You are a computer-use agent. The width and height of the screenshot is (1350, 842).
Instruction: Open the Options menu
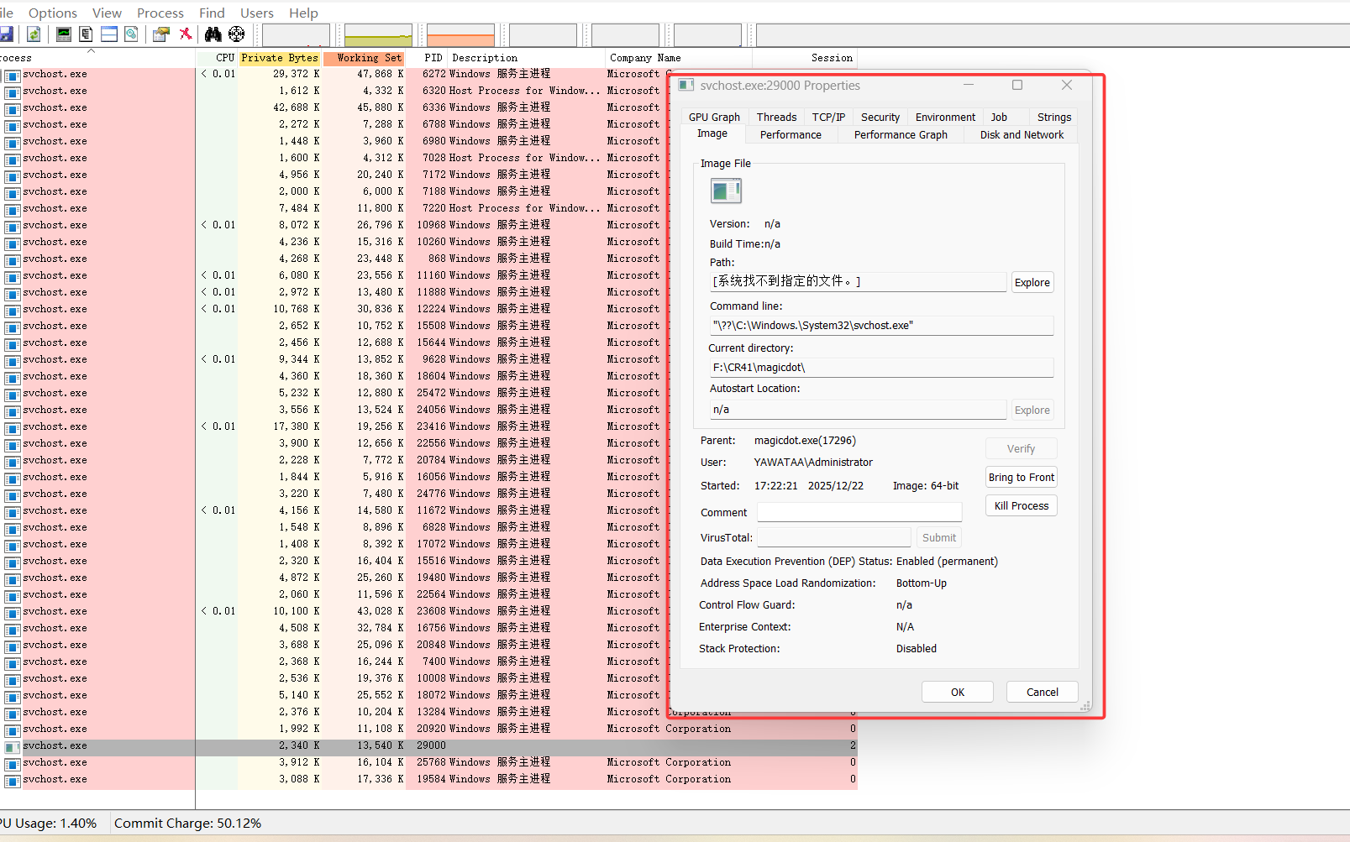click(53, 13)
